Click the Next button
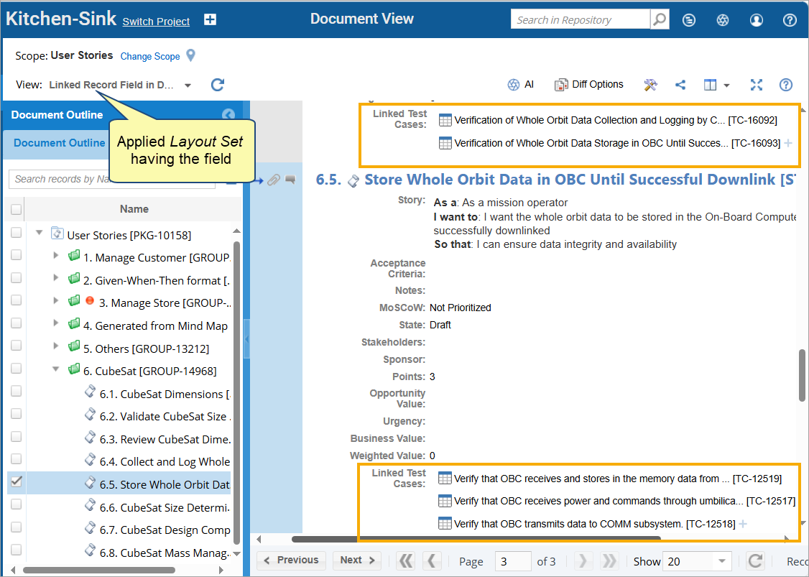This screenshot has width=809, height=577. click(357, 560)
